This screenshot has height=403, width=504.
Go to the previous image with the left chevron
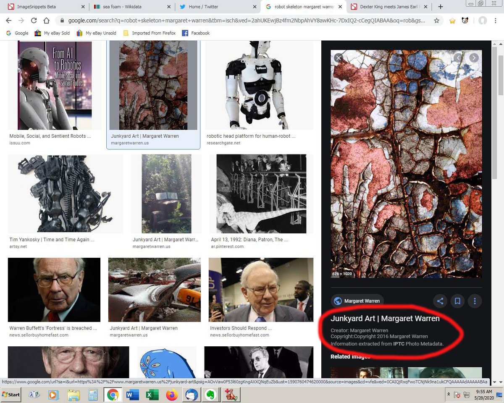[x=458, y=58]
